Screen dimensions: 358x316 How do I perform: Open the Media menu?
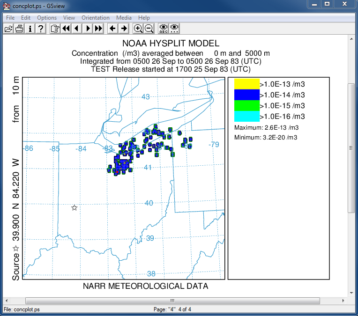coord(124,18)
